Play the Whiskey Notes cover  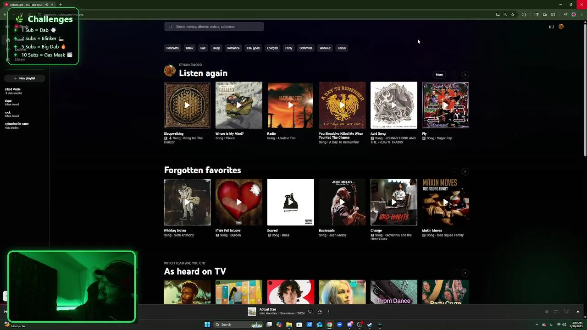tap(187, 202)
